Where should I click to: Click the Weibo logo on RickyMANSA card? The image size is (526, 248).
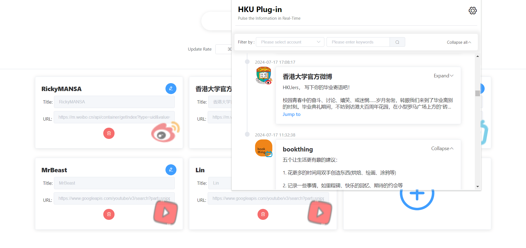165,132
